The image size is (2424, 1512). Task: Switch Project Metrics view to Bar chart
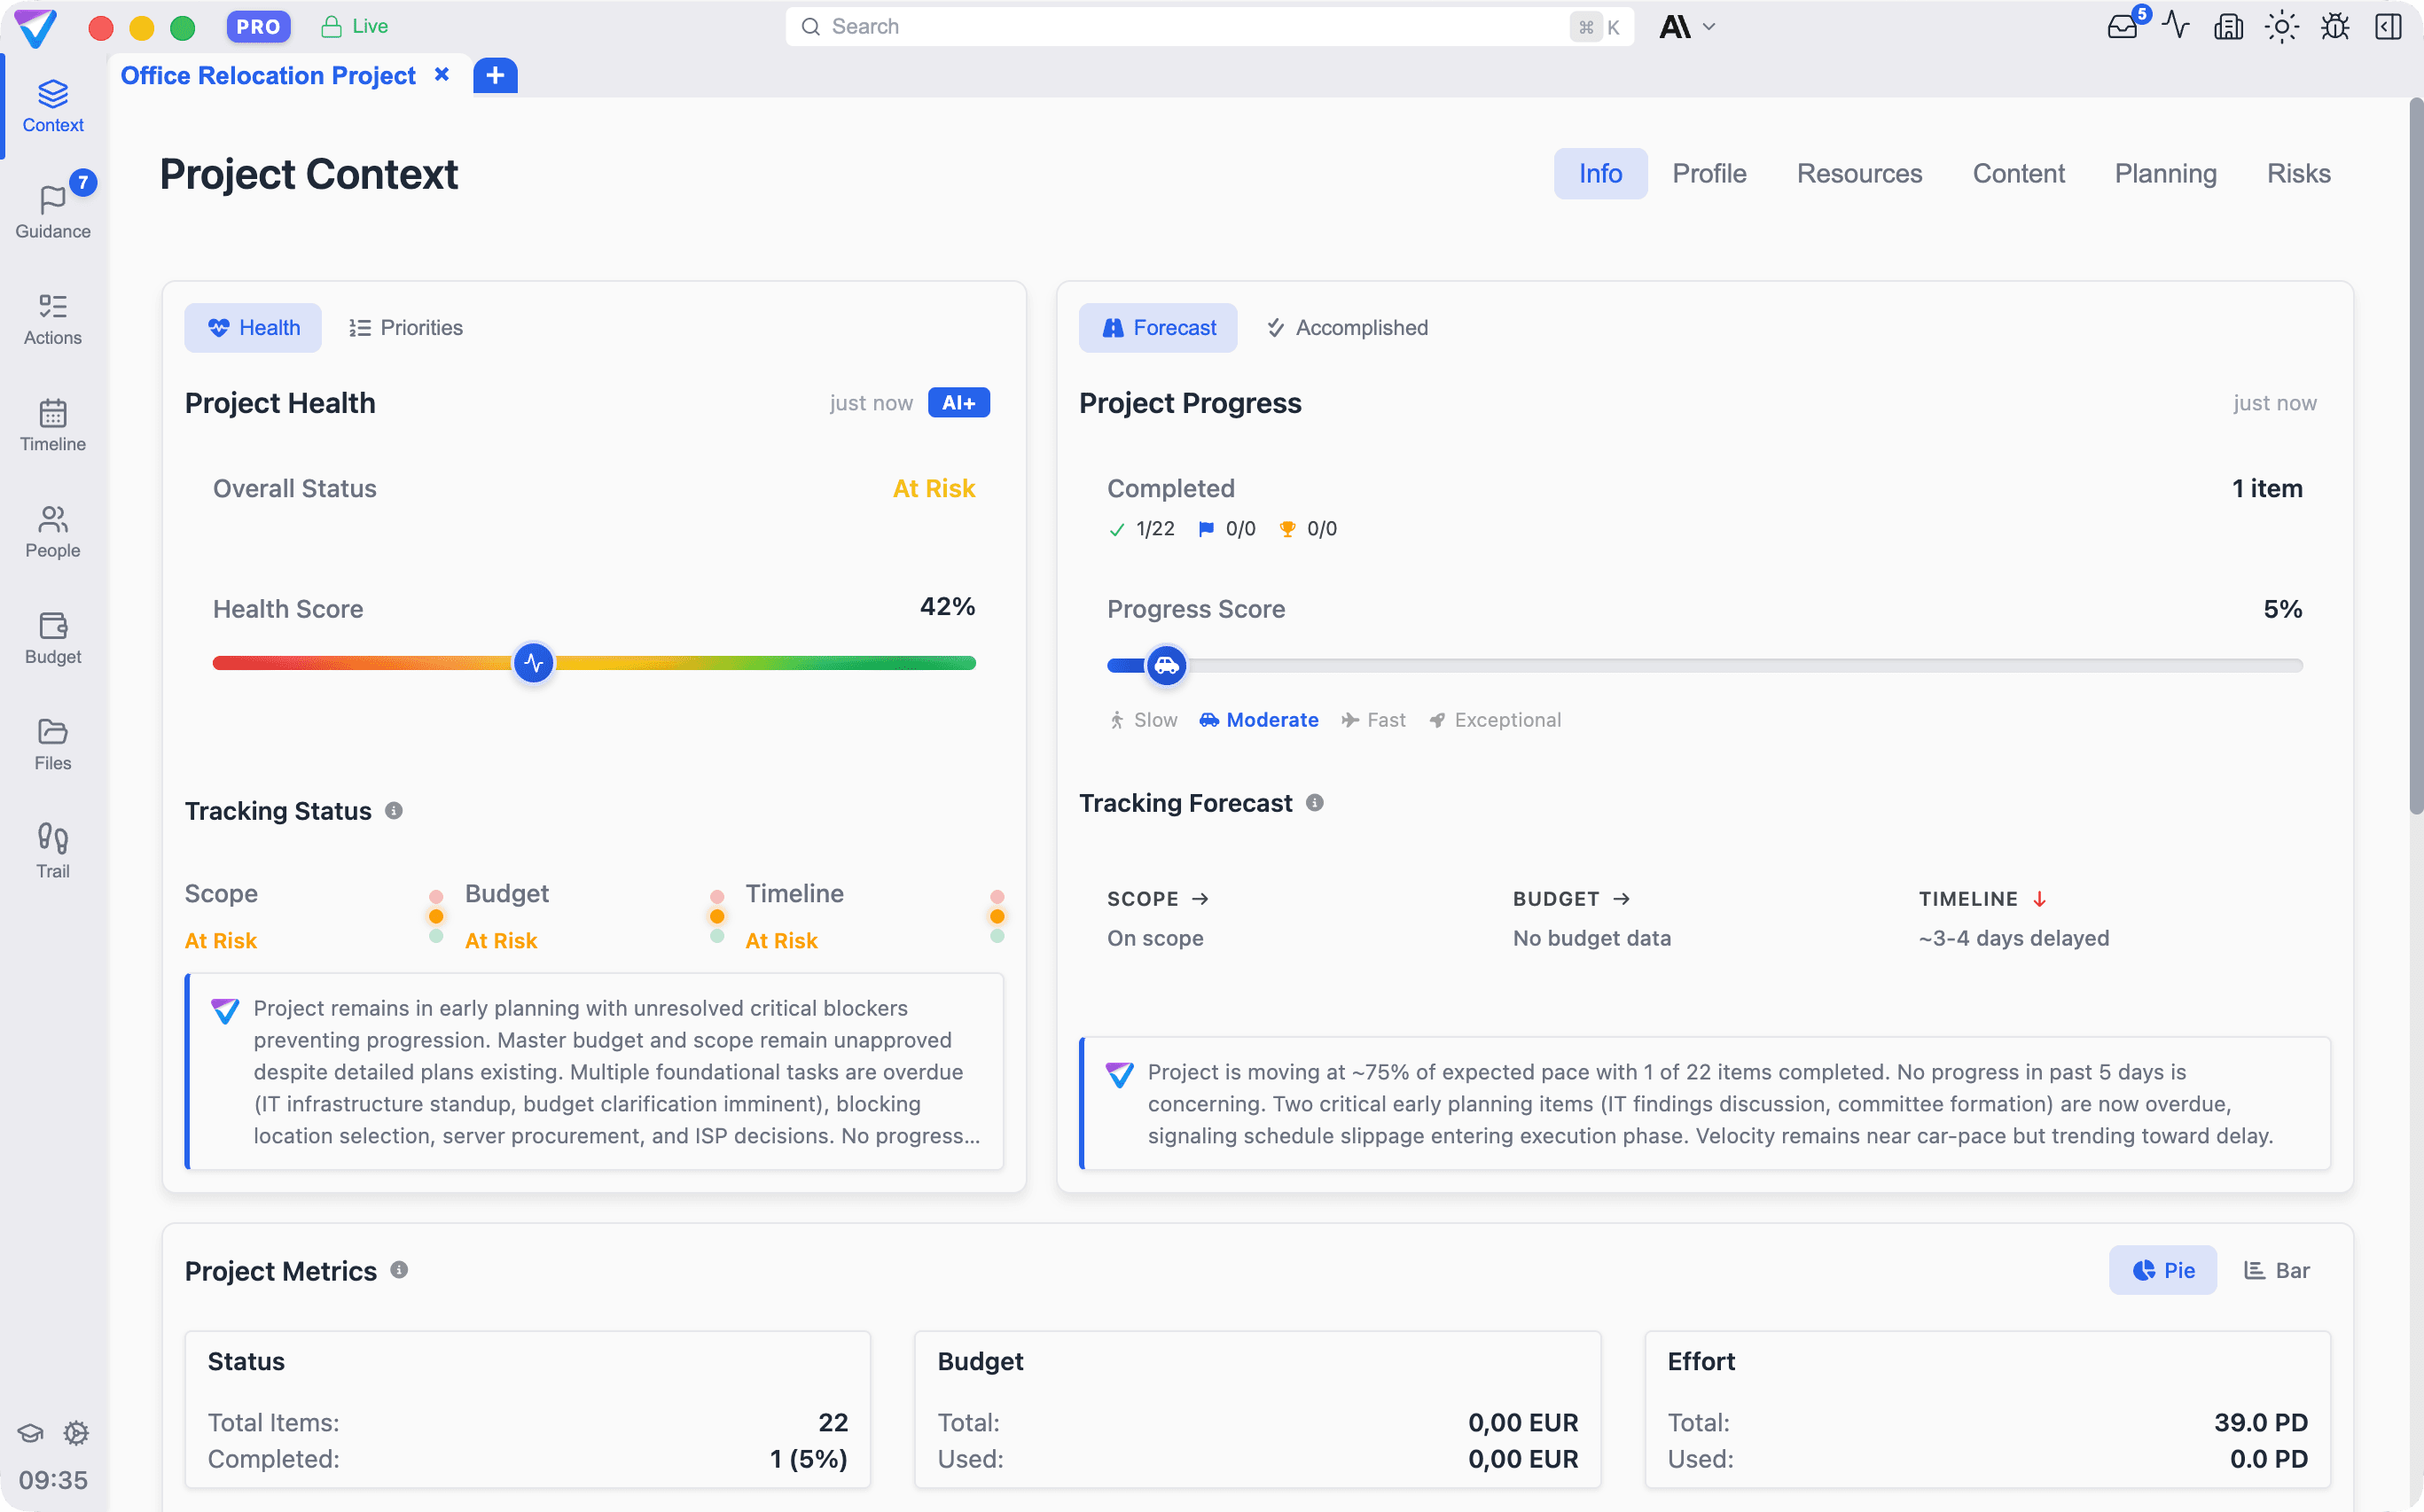coord(2276,1269)
